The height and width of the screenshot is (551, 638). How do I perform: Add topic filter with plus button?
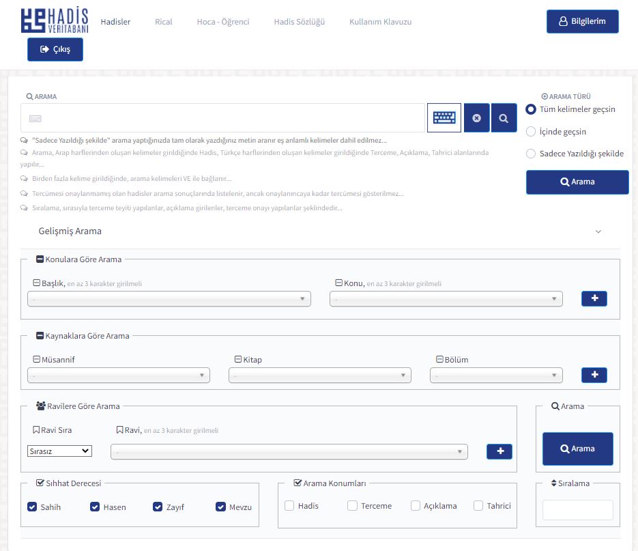pos(594,298)
